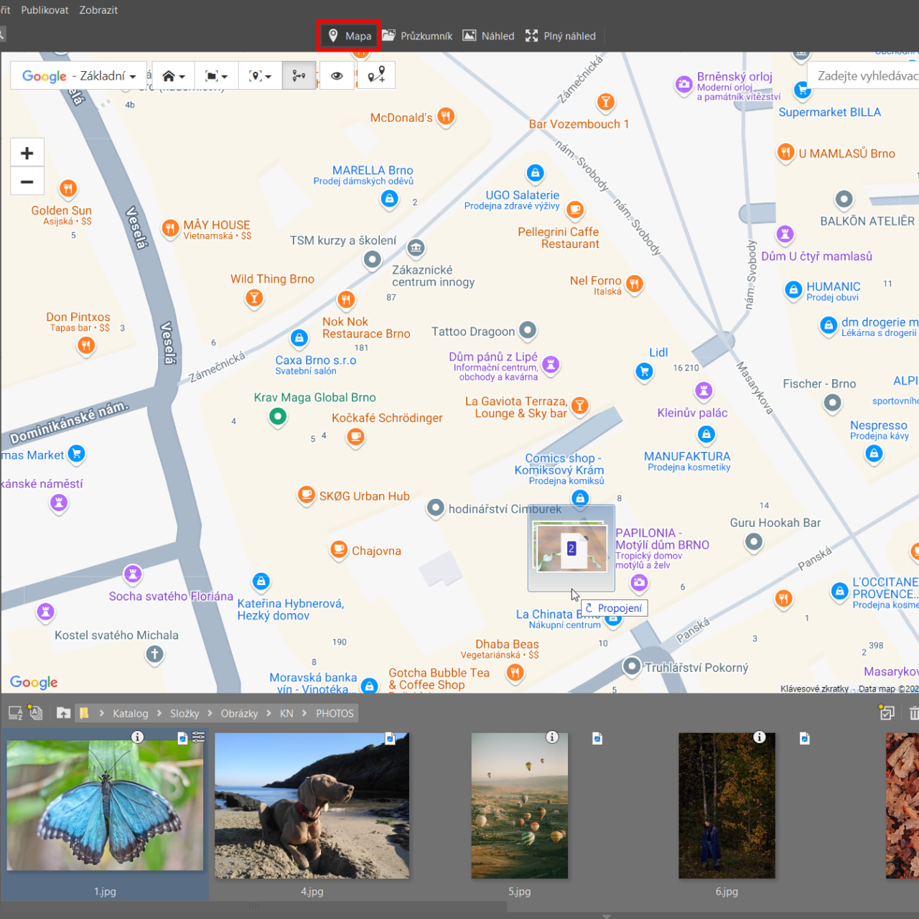Open the Plný náhled fullscreen preview
919x919 pixels.
[561, 36]
